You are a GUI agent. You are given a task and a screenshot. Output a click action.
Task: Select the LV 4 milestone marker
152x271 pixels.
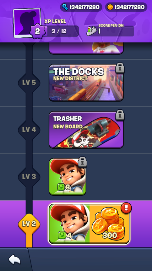[29, 130]
